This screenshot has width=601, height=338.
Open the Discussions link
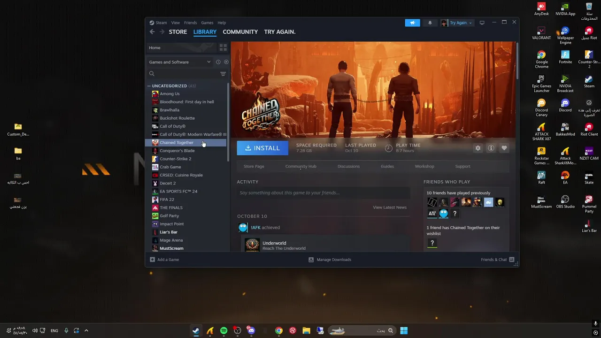tap(348, 166)
